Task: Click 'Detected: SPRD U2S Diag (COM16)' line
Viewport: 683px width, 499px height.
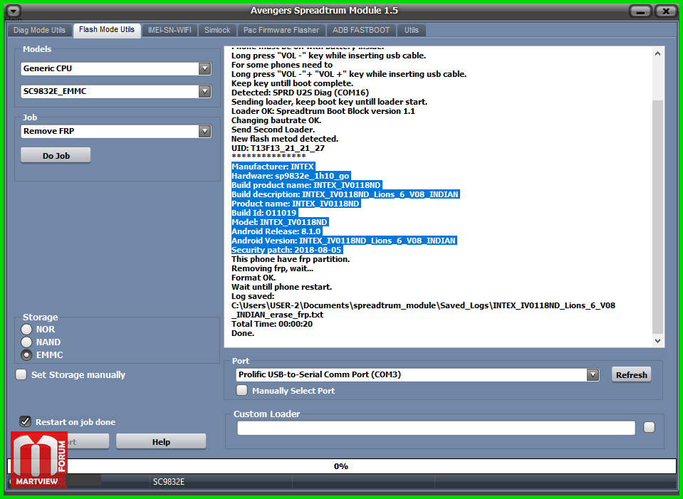Action: pos(300,93)
